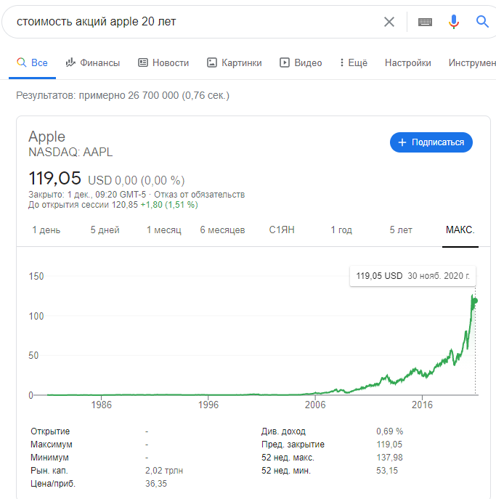Switch to the Новости results tab
Viewport: 496px width, 499px height.
(x=163, y=63)
